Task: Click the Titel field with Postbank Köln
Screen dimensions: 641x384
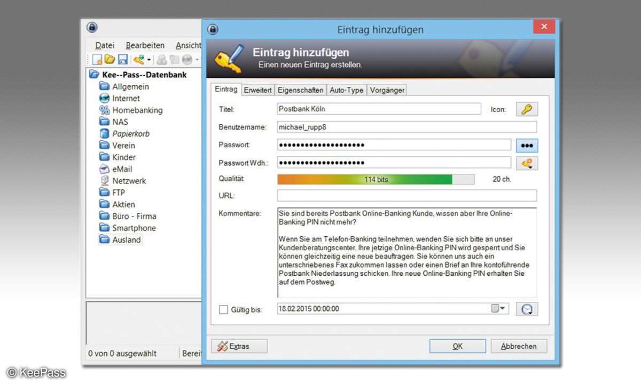Action: (x=379, y=109)
